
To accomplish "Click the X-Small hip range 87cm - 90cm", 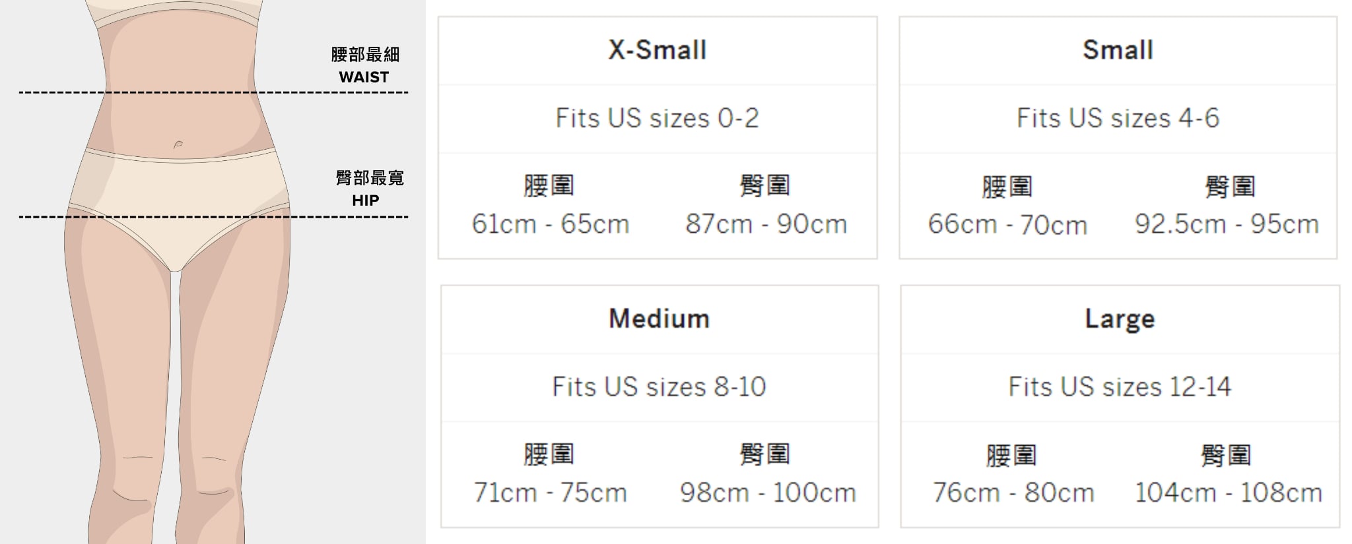I will tap(766, 224).
